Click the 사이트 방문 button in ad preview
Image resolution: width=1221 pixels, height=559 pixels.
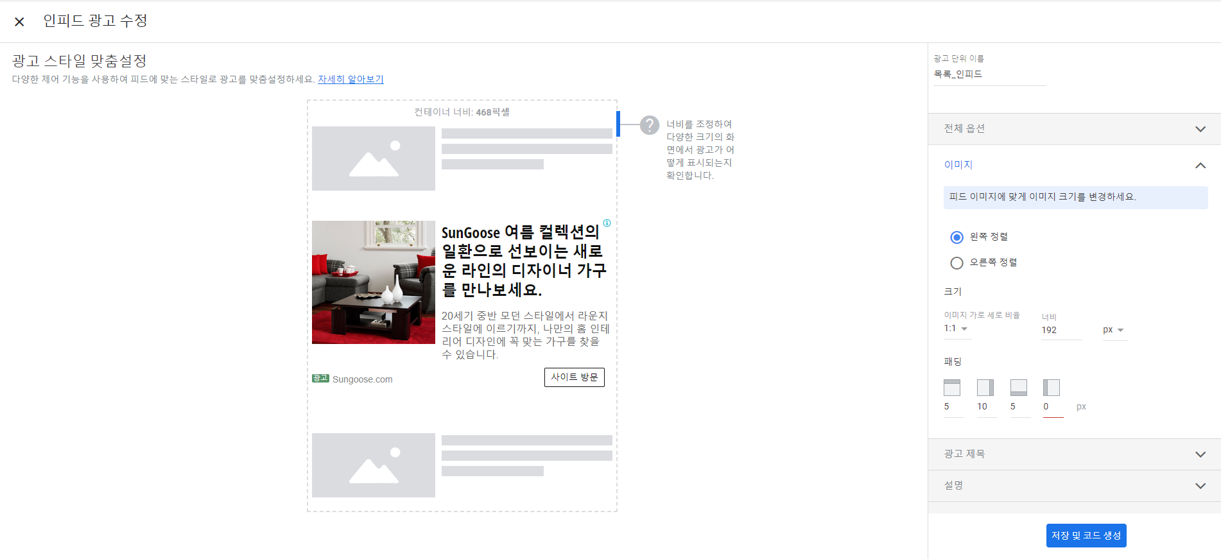pyautogui.click(x=575, y=377)
